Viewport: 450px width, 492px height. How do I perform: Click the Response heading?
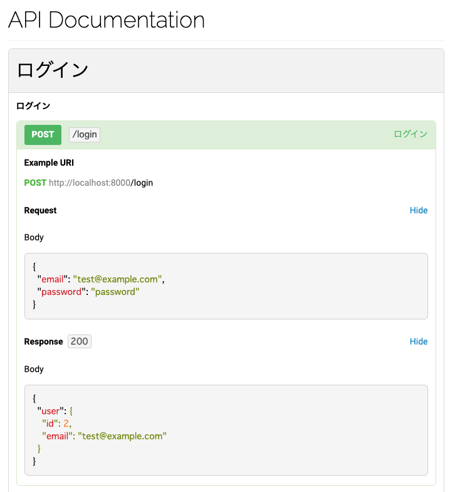tap(44, 341)
